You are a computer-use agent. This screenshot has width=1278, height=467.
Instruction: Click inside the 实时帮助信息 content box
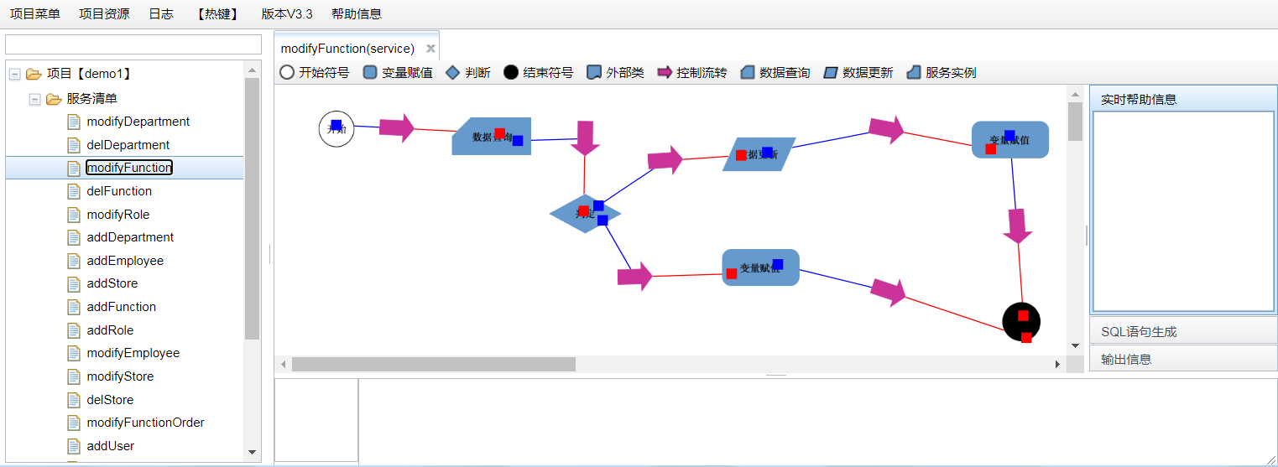(x=1183, y=211)
